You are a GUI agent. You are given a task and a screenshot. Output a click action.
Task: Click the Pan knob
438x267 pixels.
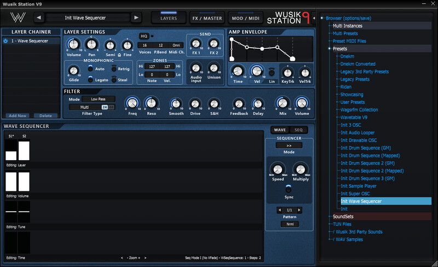[x=91, y=44]
